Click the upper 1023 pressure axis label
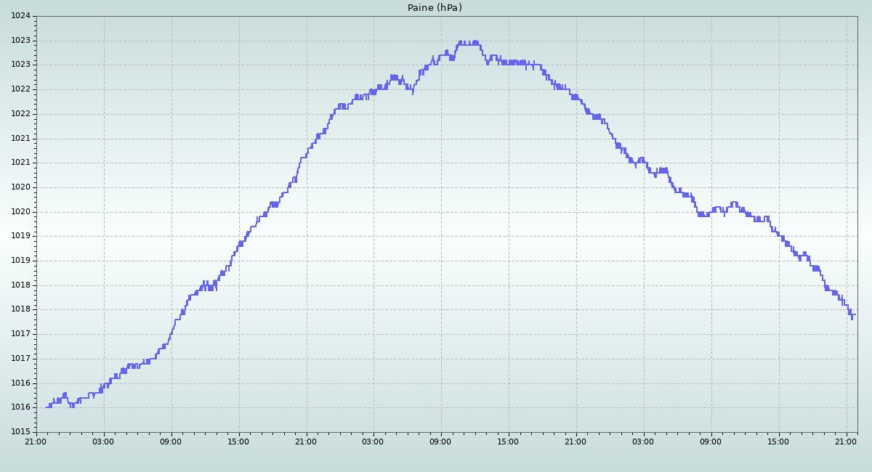The width and height of the screenshot is (872, 472). pos(20,41)
